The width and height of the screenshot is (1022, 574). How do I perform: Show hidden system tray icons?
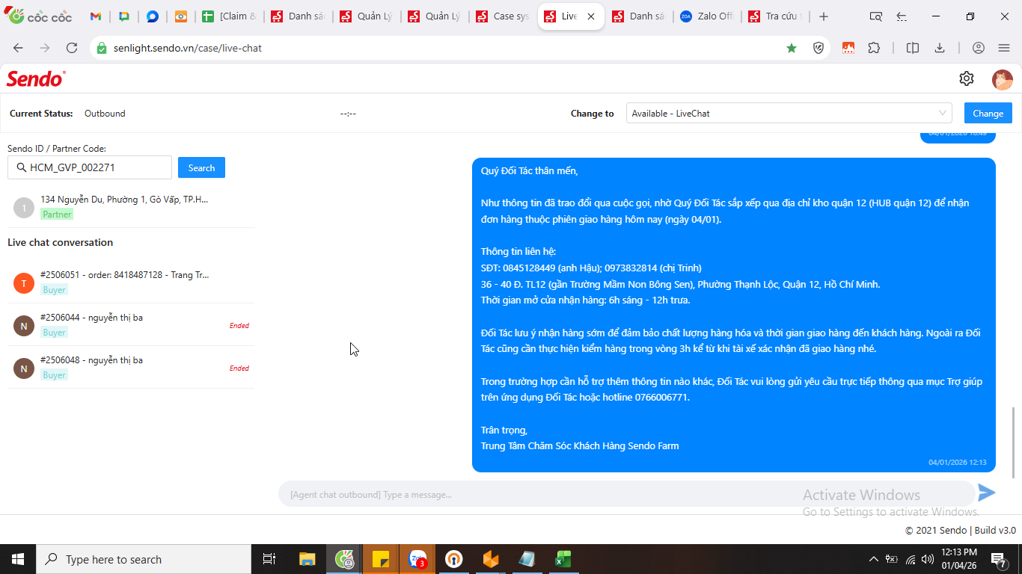pyautogui.click(x=873, y=559)
